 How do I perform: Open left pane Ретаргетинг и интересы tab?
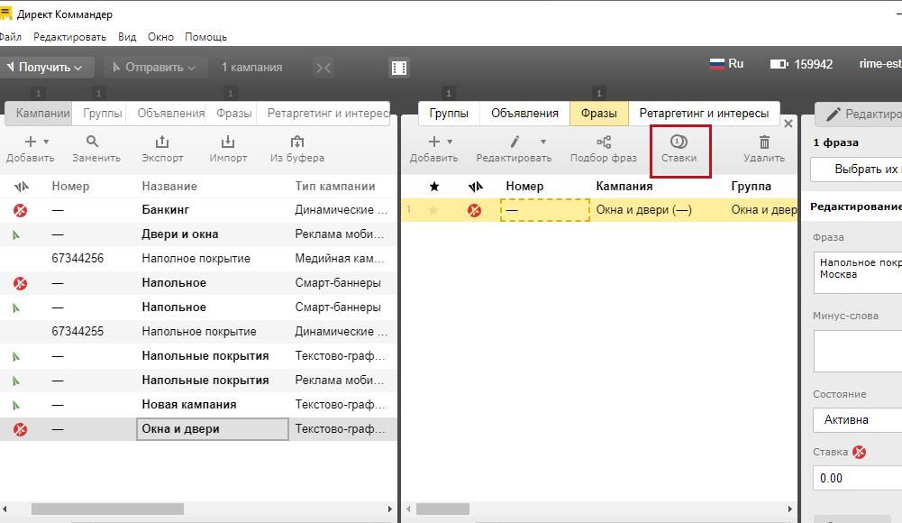pyautogui.click(x=323, y=114)
